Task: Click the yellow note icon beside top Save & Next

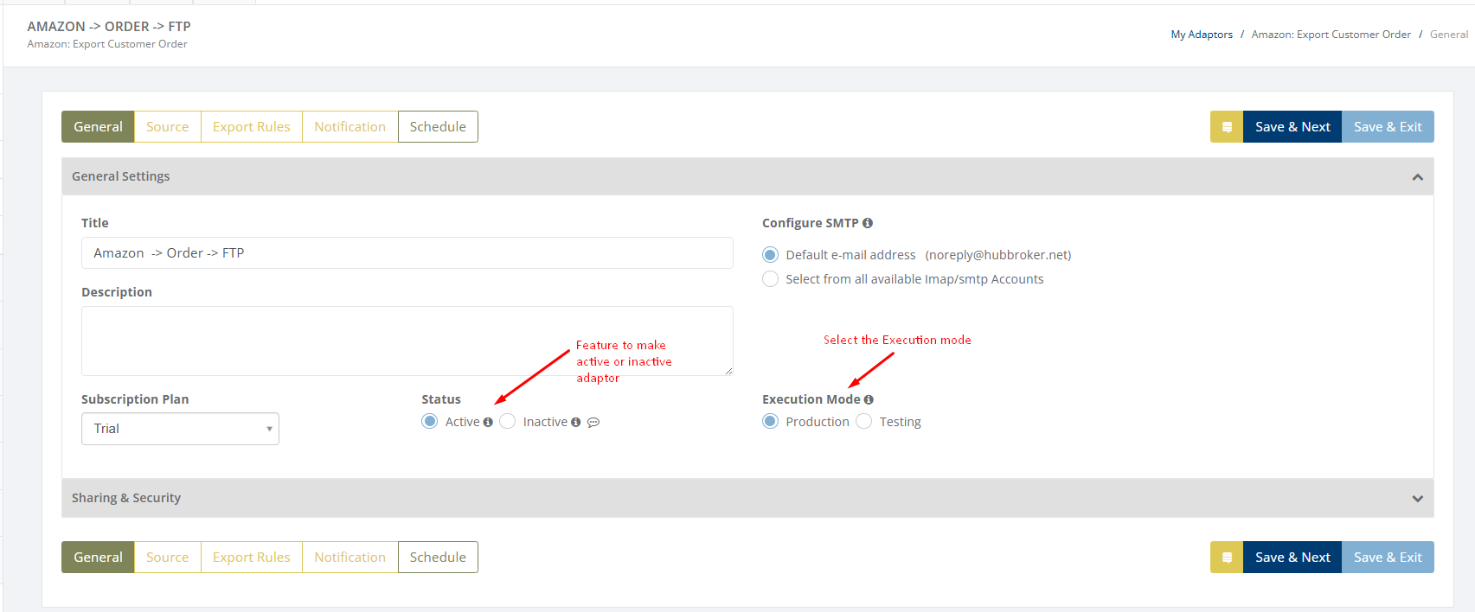Action: (1226, 127)
